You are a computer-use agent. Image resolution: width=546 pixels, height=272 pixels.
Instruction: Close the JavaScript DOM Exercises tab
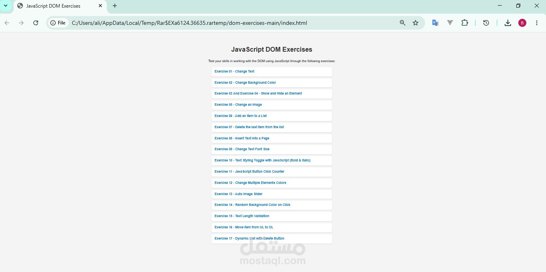(100, 6)
